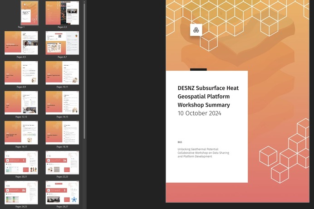
Task: Click the 'Page 1' label
Action: [21, 27]
